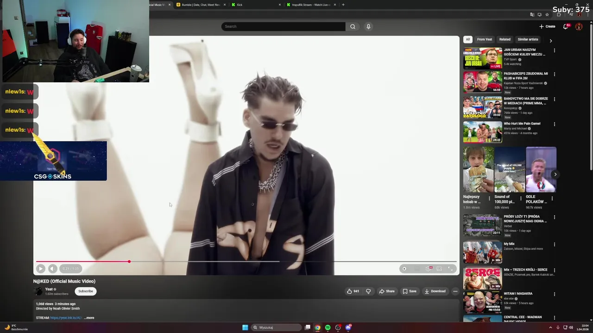The image size is (593, 333).
Task: Click the translate page icon in address bar
Action: pyautogui.click(x=532, y=15)
